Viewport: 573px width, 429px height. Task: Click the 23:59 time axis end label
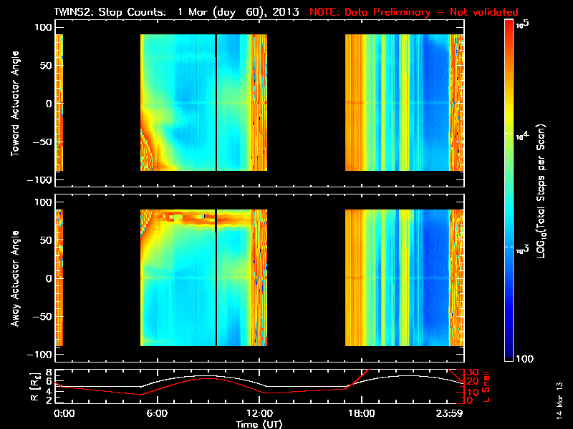[x=449, y=413]
